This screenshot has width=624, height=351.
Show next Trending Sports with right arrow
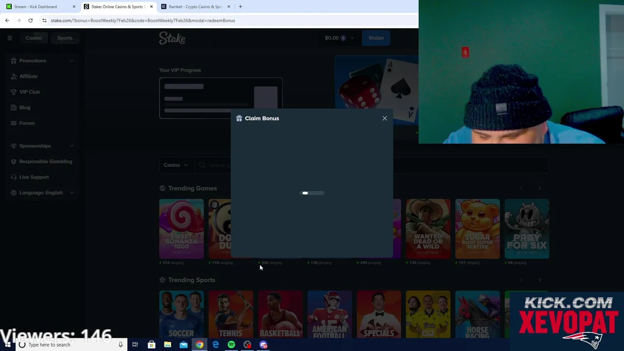(x=539, y=280)
